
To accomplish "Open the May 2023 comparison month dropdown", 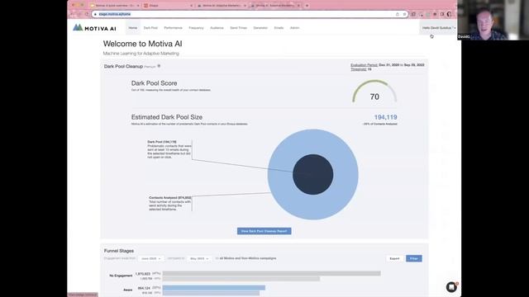I will [199, 258].
